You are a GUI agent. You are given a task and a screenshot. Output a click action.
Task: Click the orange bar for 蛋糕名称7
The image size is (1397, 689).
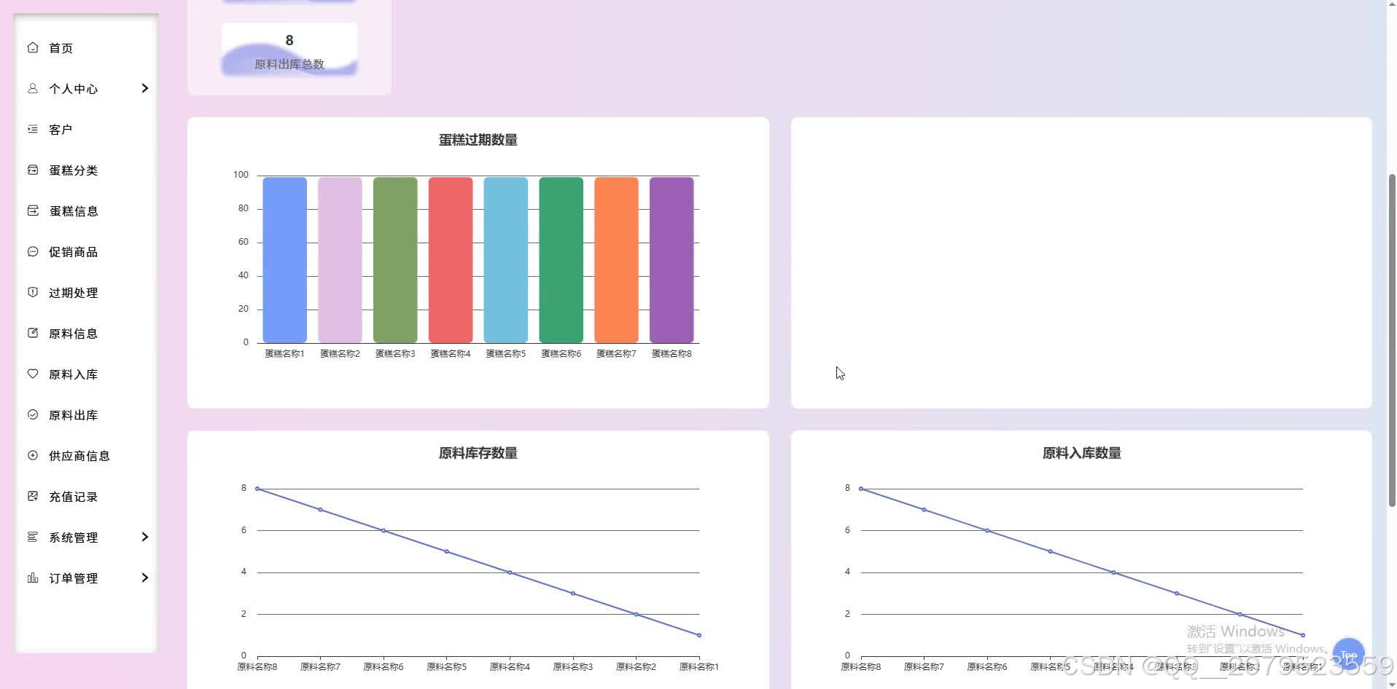616,260
